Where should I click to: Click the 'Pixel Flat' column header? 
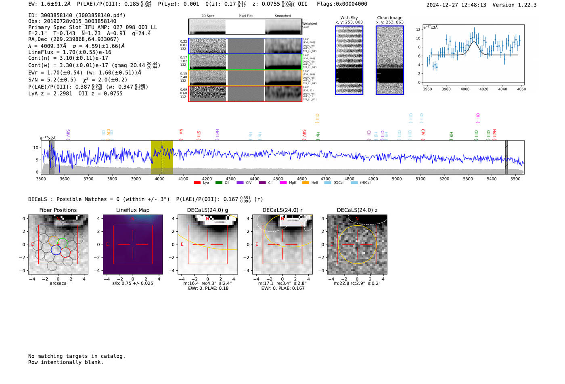coord(245,16)
